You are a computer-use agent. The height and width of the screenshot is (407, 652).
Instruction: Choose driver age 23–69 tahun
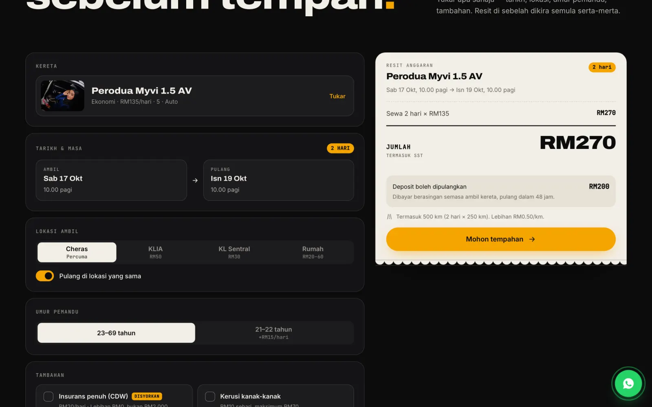coord(116,333)
